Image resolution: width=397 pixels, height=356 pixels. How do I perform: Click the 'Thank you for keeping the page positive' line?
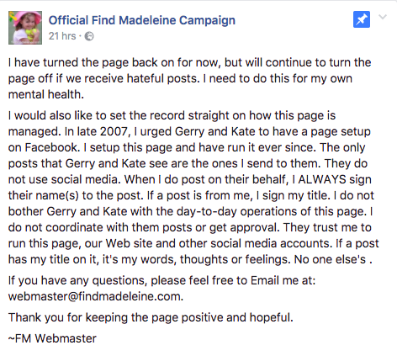coord(151,317)
